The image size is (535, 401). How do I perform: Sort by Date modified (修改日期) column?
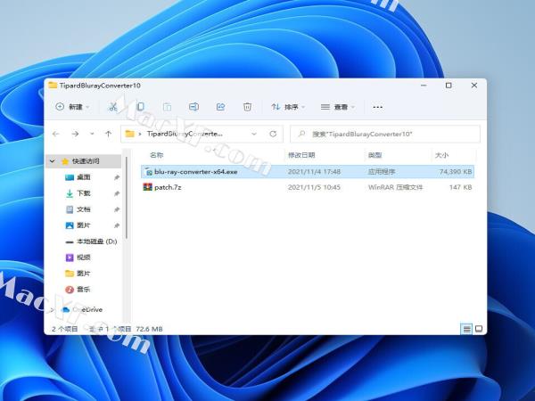coord(301,155)
